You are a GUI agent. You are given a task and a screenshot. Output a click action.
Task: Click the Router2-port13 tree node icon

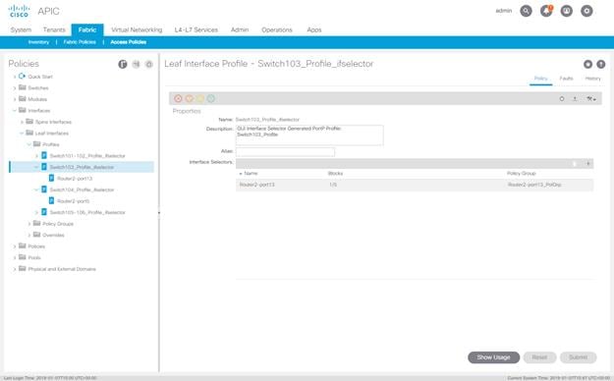click(x=51, y=178)
